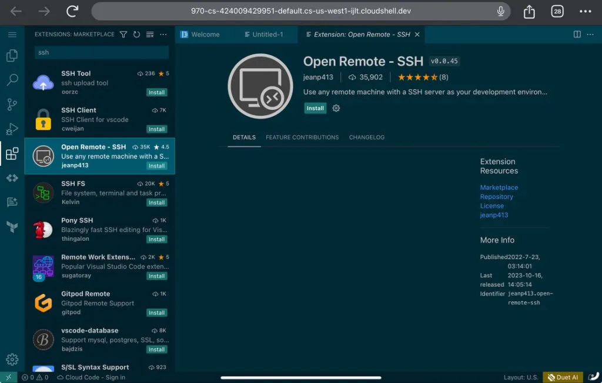Click the extensions search field containing ssh
This screenshot has width=602, height=383.
pyautogui.click(x=101, y=52)
